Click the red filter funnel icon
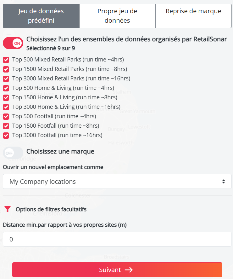233x279 pixels. 8,209
